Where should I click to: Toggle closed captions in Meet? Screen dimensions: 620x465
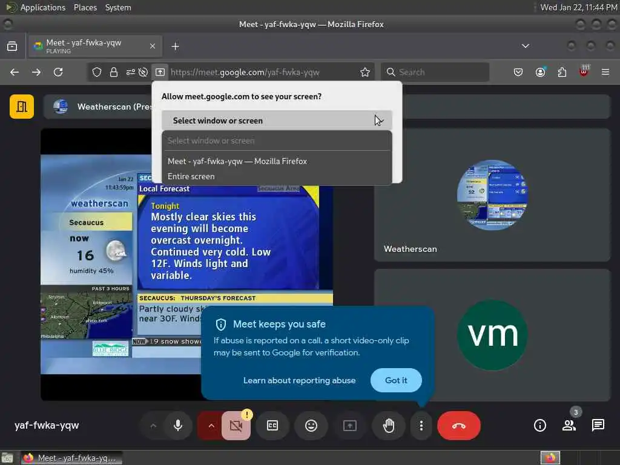pos(272,426)
